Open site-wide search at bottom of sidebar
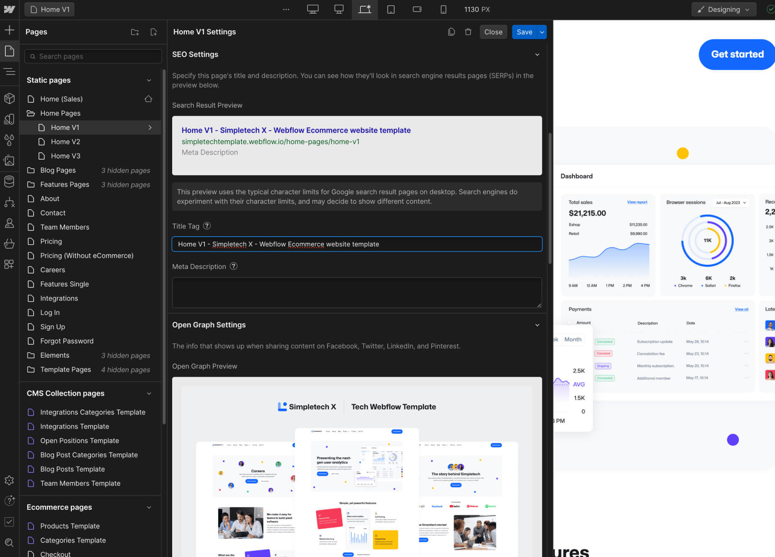Viewport: 775px width, 557px height. click(9, 543)
